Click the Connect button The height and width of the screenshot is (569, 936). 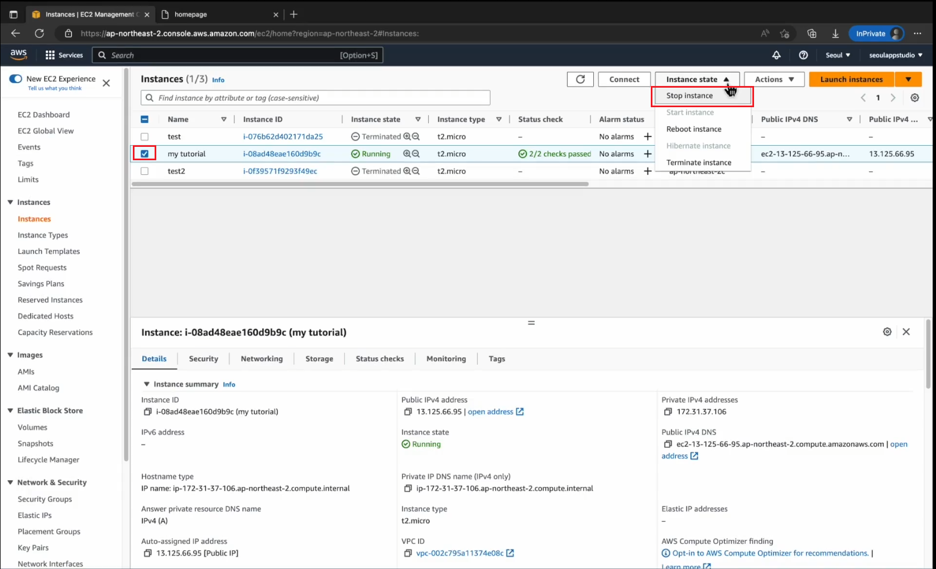point(625,79)
